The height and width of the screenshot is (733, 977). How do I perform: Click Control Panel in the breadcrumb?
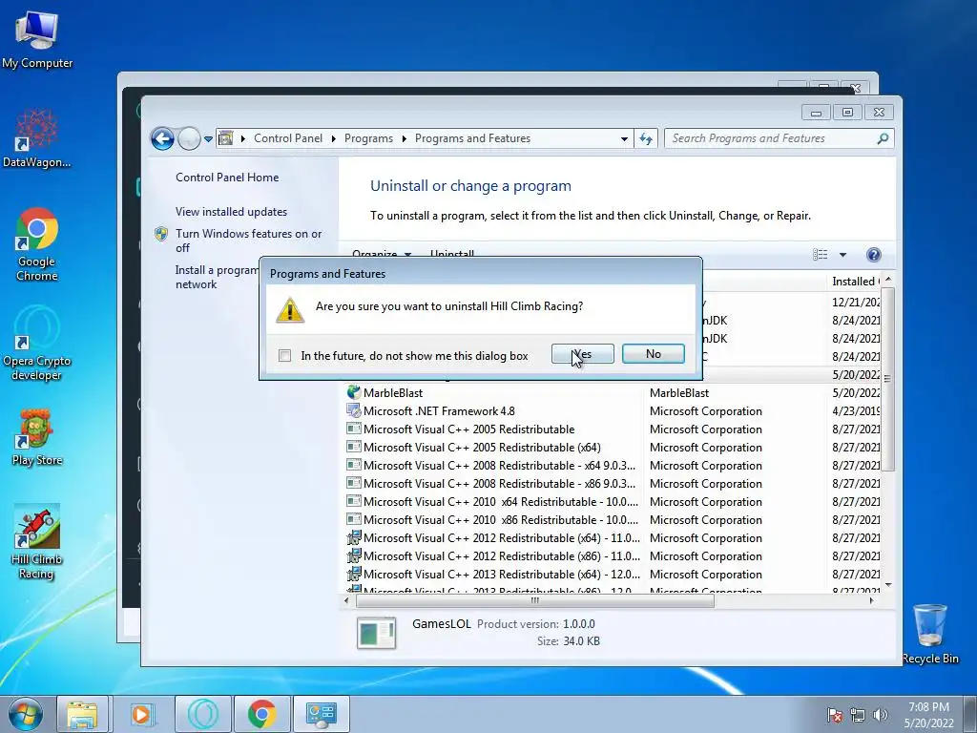[288, 138]
